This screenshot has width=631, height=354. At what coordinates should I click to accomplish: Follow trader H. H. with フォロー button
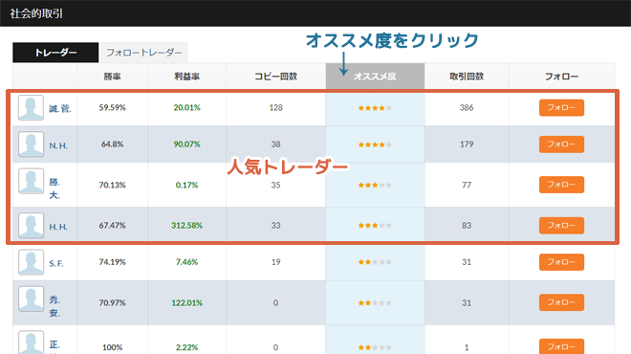[x=561, y=225]
